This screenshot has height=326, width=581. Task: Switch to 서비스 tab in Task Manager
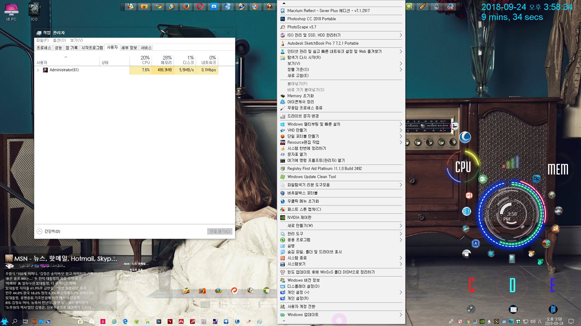pyautogui.click(x=146, y=48)
